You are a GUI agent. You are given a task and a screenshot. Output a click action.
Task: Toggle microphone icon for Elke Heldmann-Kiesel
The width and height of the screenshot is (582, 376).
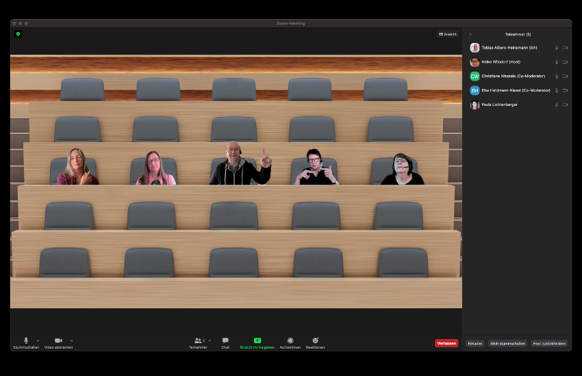tap(557, 90)
